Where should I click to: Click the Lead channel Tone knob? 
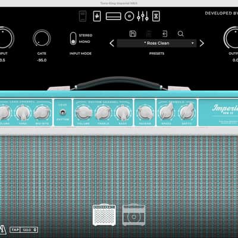(23, 112)
